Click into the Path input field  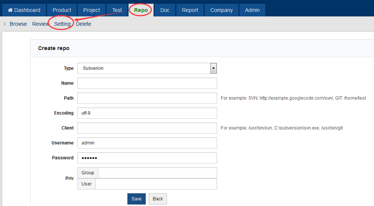tap(147, 98)
